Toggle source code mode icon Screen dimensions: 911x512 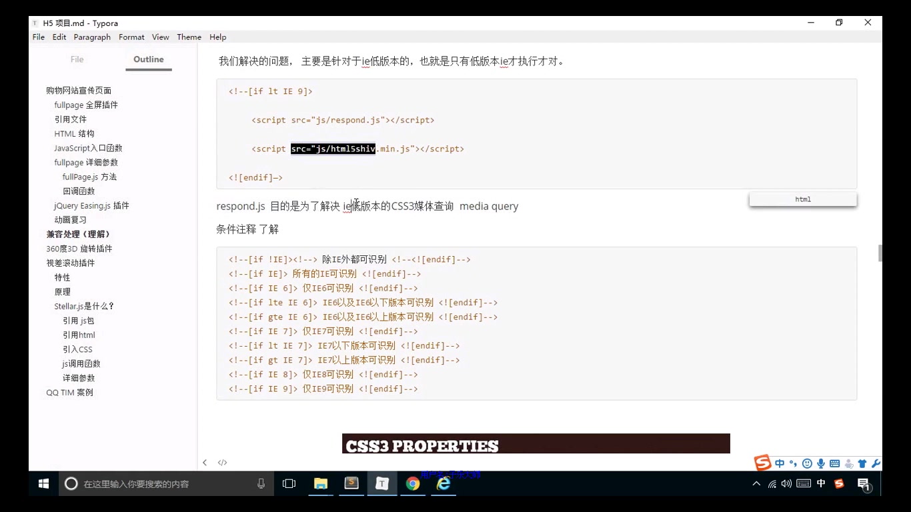point(222,463)
